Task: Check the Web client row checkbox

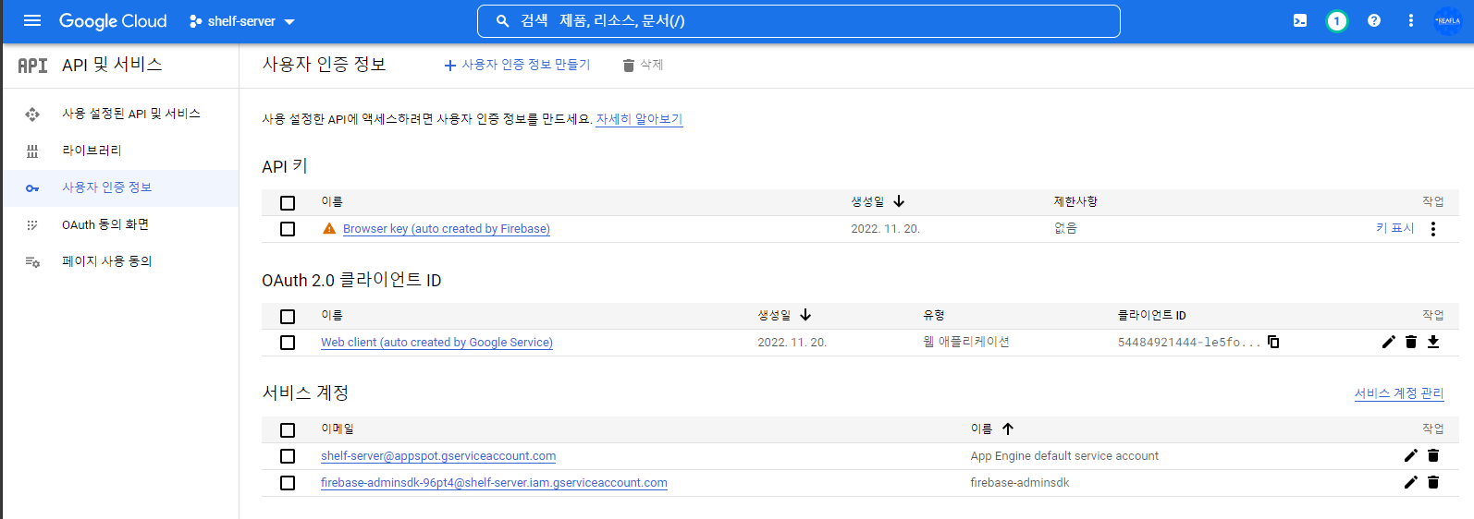Action: click(x=288, y=343)
